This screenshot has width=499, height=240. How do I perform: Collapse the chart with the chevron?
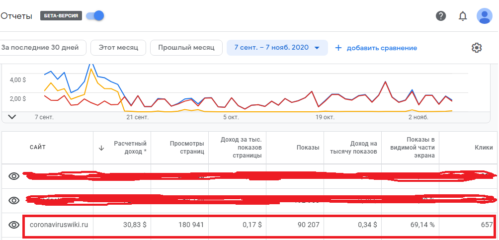(x=12, y=117)
